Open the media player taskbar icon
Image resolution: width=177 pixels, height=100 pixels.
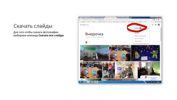tap(92, 82)
